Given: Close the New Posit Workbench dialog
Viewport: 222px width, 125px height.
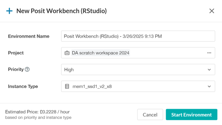Looking at the screenshot, I should [212, 11].
